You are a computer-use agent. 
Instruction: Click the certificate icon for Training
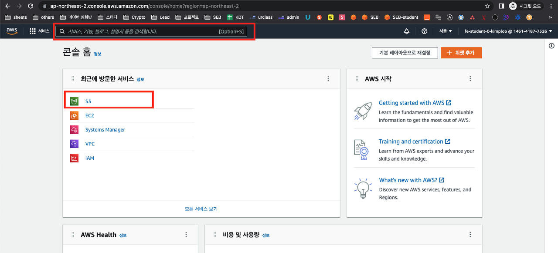(x=361, y=150)
